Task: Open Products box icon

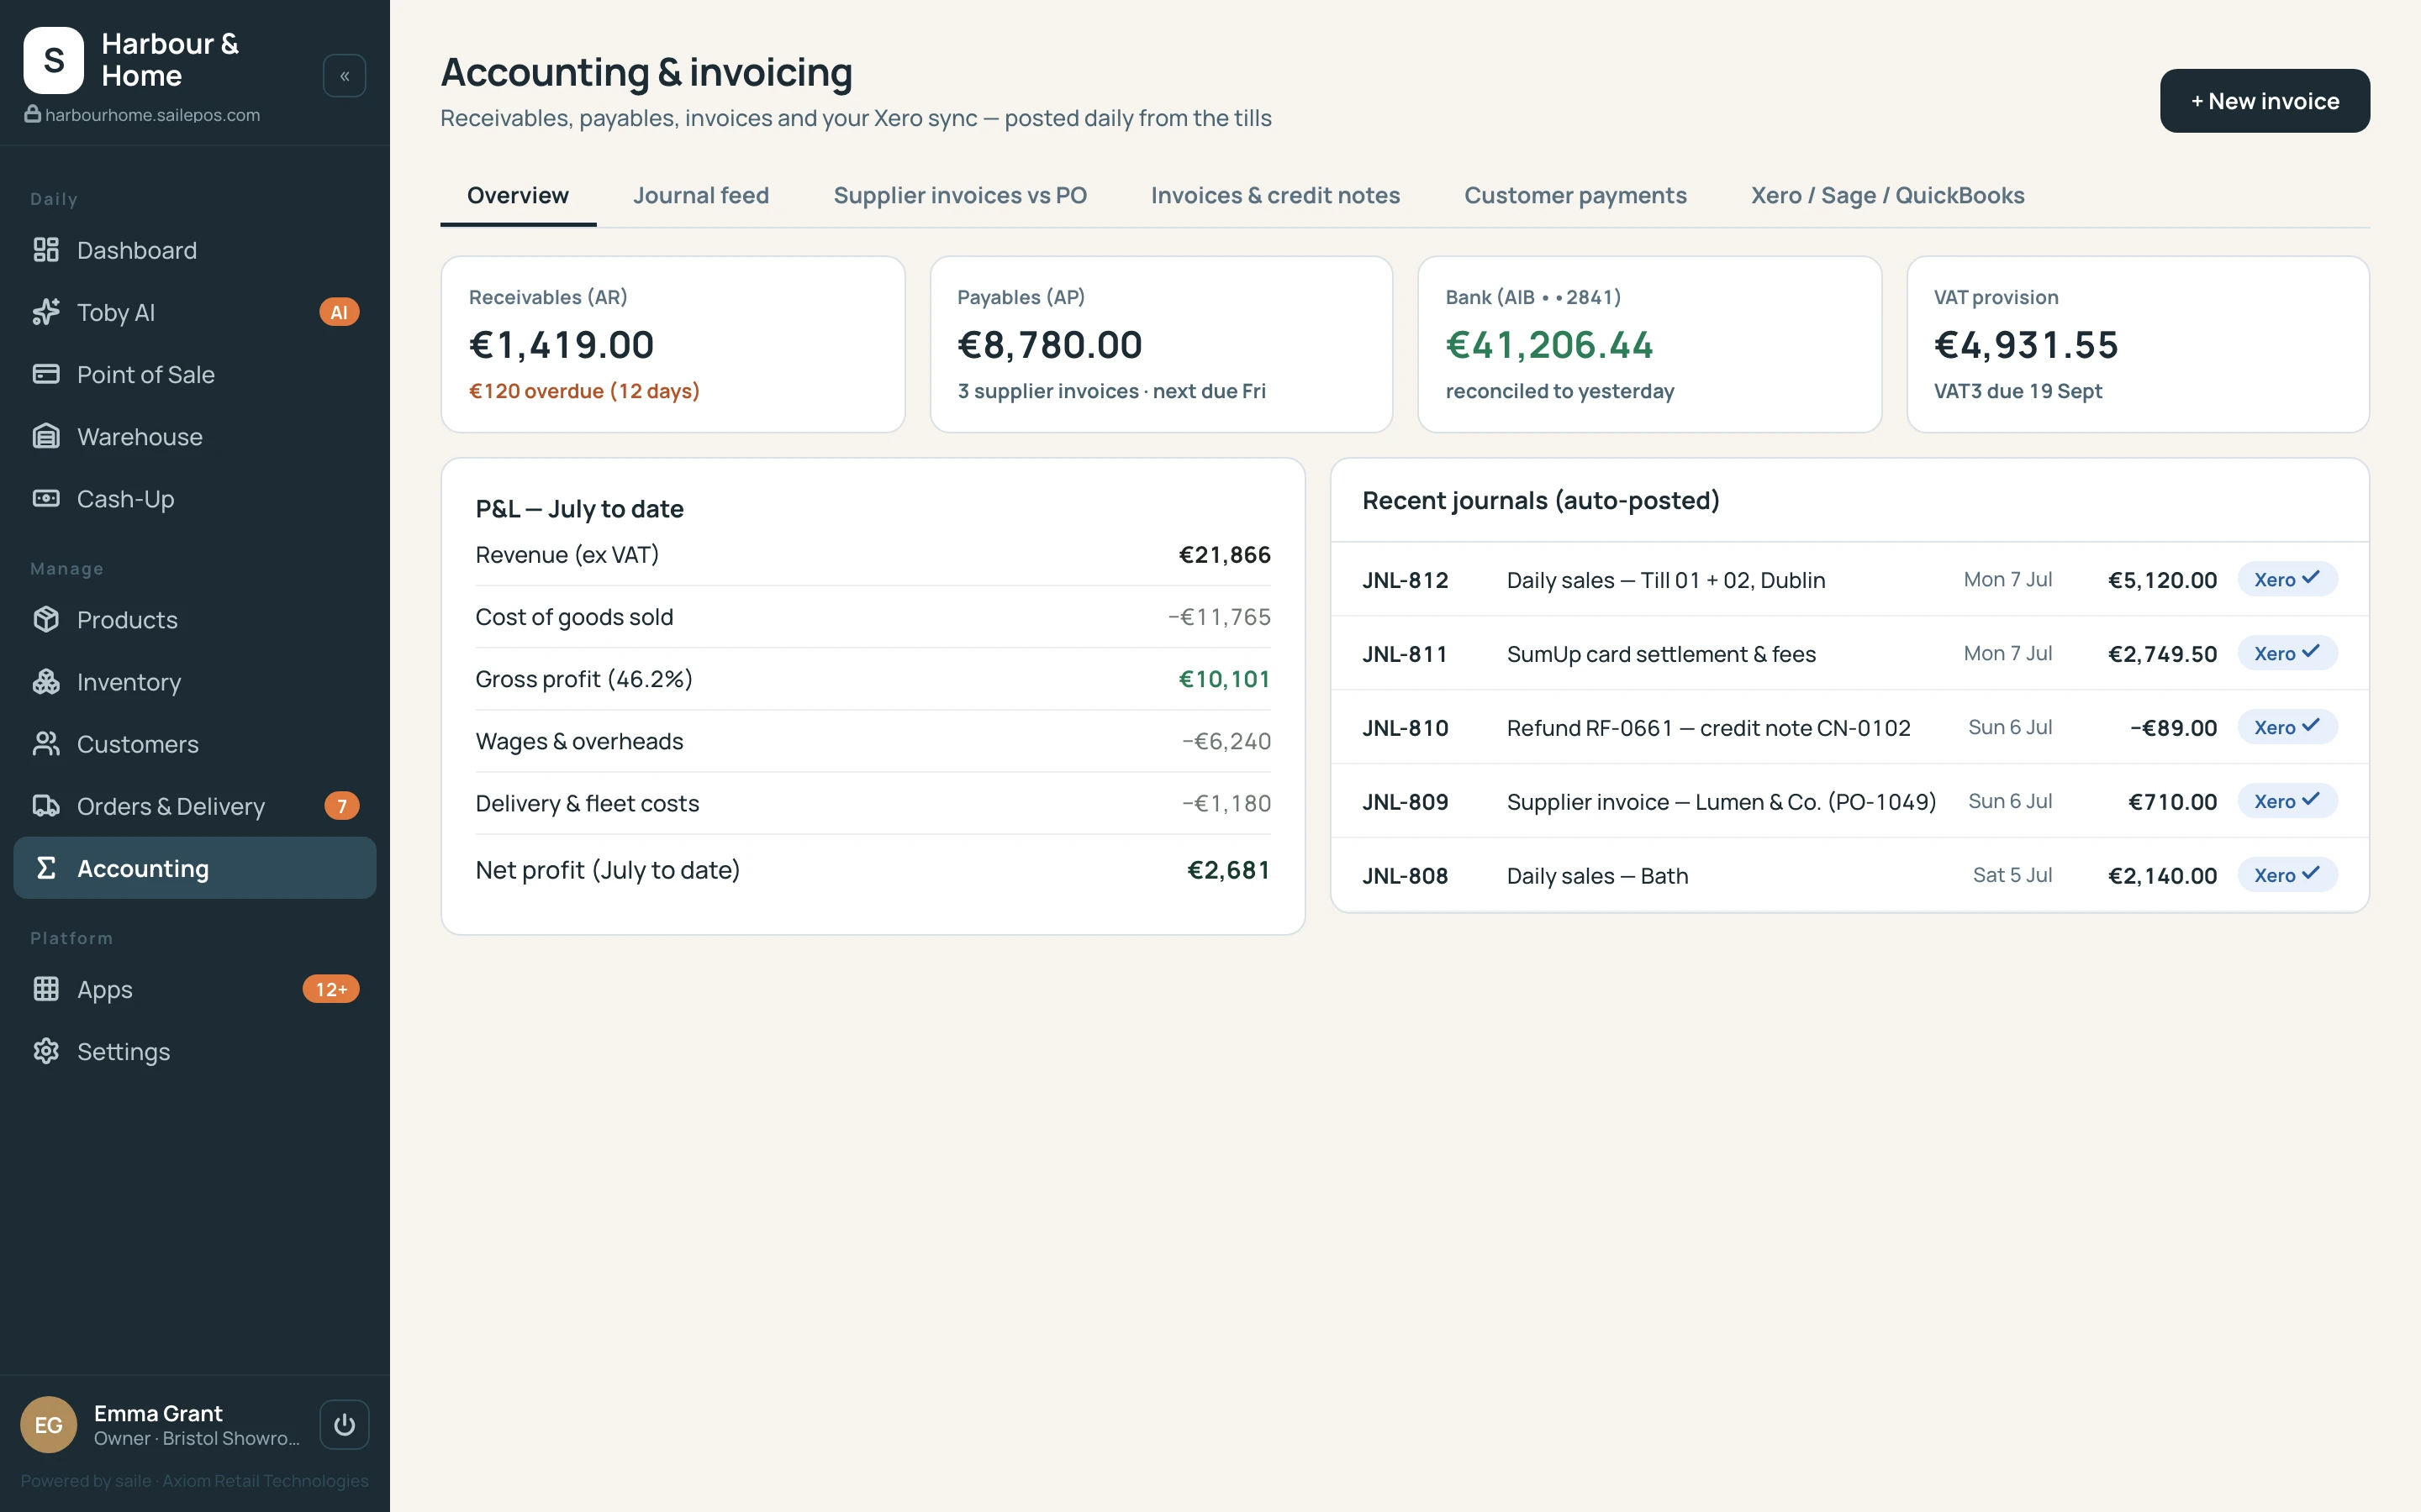Action: (x=46, y=620)
